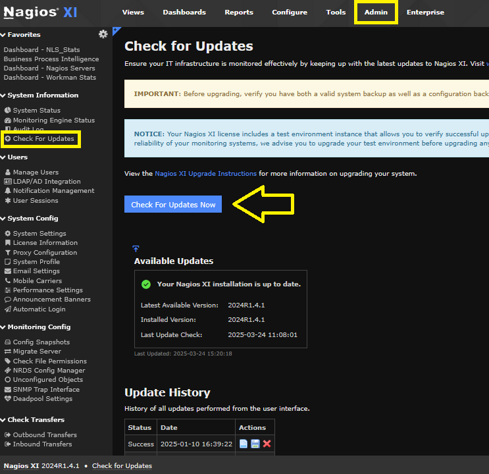The width and height of the screenshot is (489, 474).
Task: Click the Automatic Login paper plane icon
Action: [8, 309]
